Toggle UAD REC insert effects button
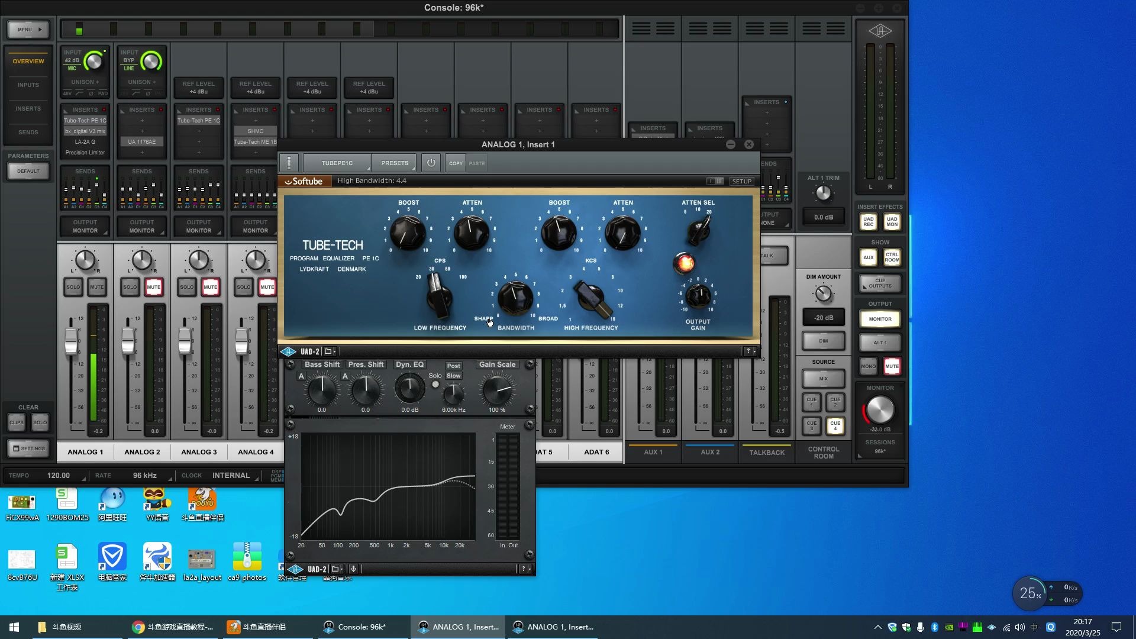The height and width of the screenshot is (639, 1136). click(x=868, y=222)
